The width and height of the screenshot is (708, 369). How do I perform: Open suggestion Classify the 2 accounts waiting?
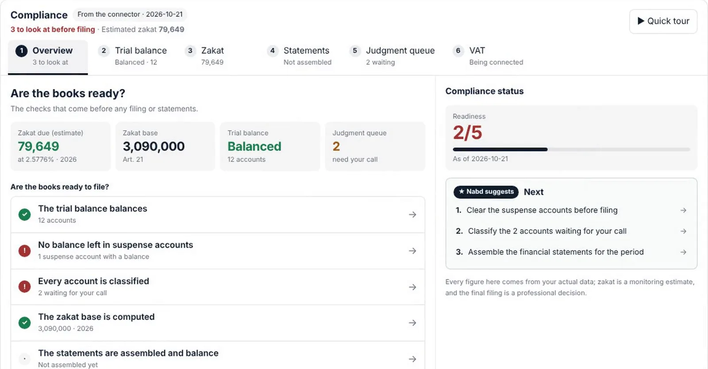(x=571, y=231)
